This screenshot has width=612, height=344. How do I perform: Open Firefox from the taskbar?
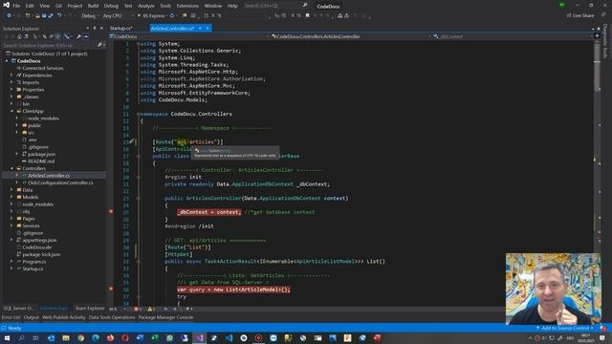[111, 337]
